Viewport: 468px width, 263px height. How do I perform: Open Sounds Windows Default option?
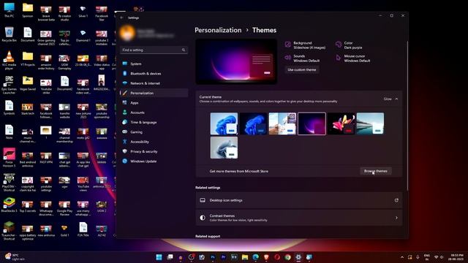point(302,58)
